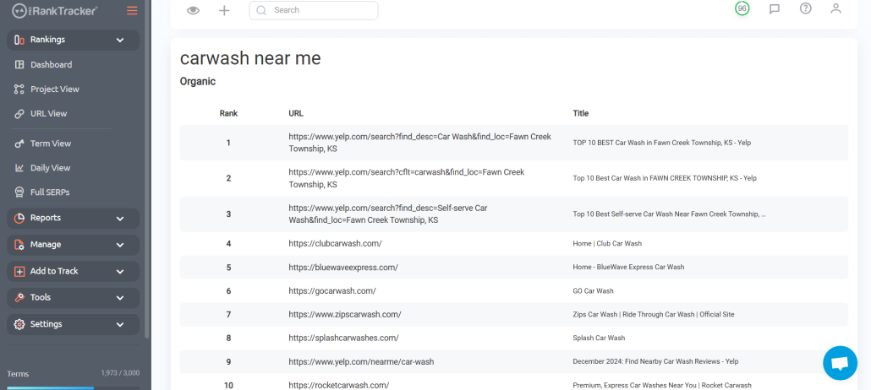Click the Terms usage progress bar
Viewport: 871px width, 390px height.
pyautogui.click(x=73, y=387)
